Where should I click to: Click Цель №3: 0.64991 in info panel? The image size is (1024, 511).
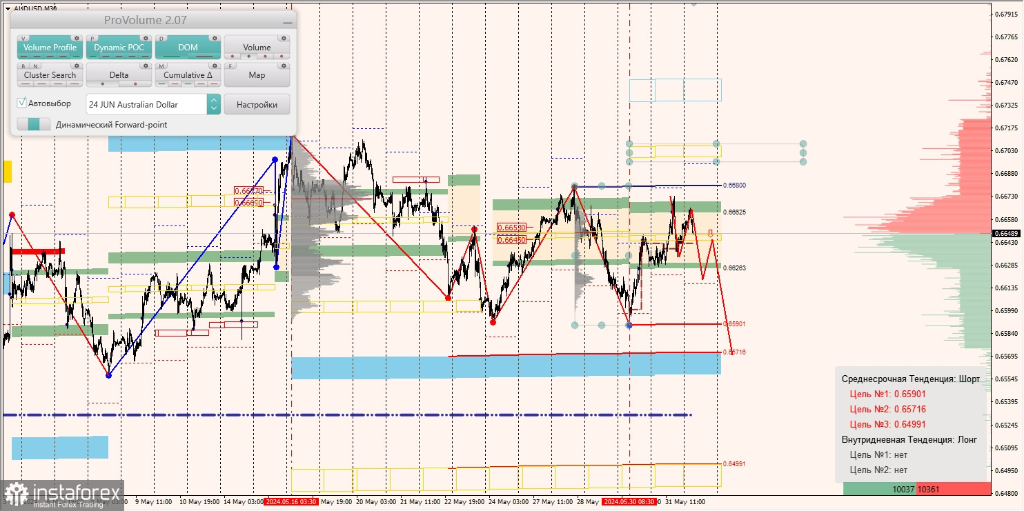click(x=887, y=425)
